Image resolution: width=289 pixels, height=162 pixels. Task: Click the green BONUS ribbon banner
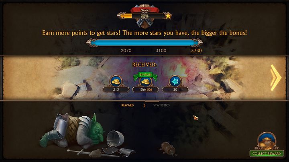145,75
